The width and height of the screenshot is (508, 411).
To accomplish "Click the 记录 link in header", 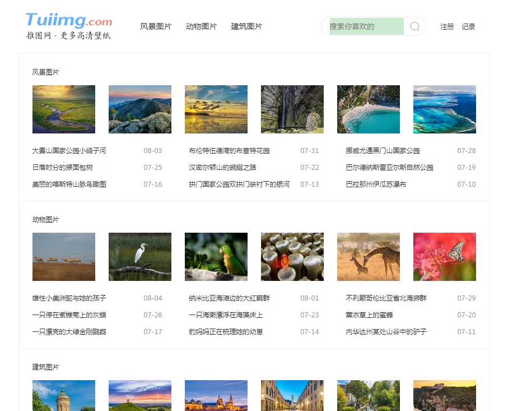I will pos(468,26).
